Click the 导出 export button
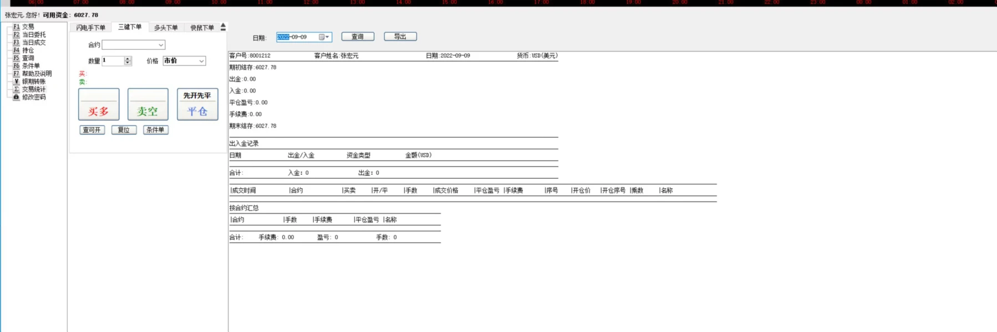 pos(400,37)
